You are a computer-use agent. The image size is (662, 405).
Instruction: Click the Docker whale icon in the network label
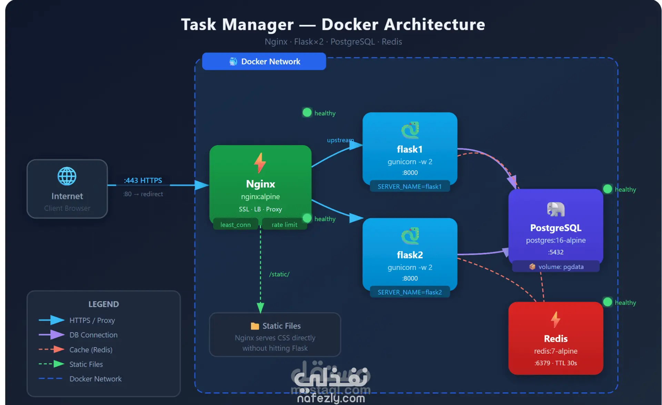point(233,61)
